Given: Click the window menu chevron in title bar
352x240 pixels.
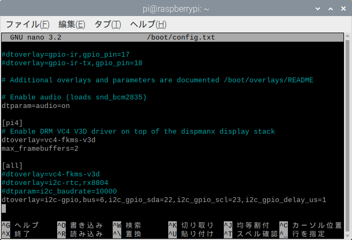Looking at the screenshot, I should click(318, 9).
